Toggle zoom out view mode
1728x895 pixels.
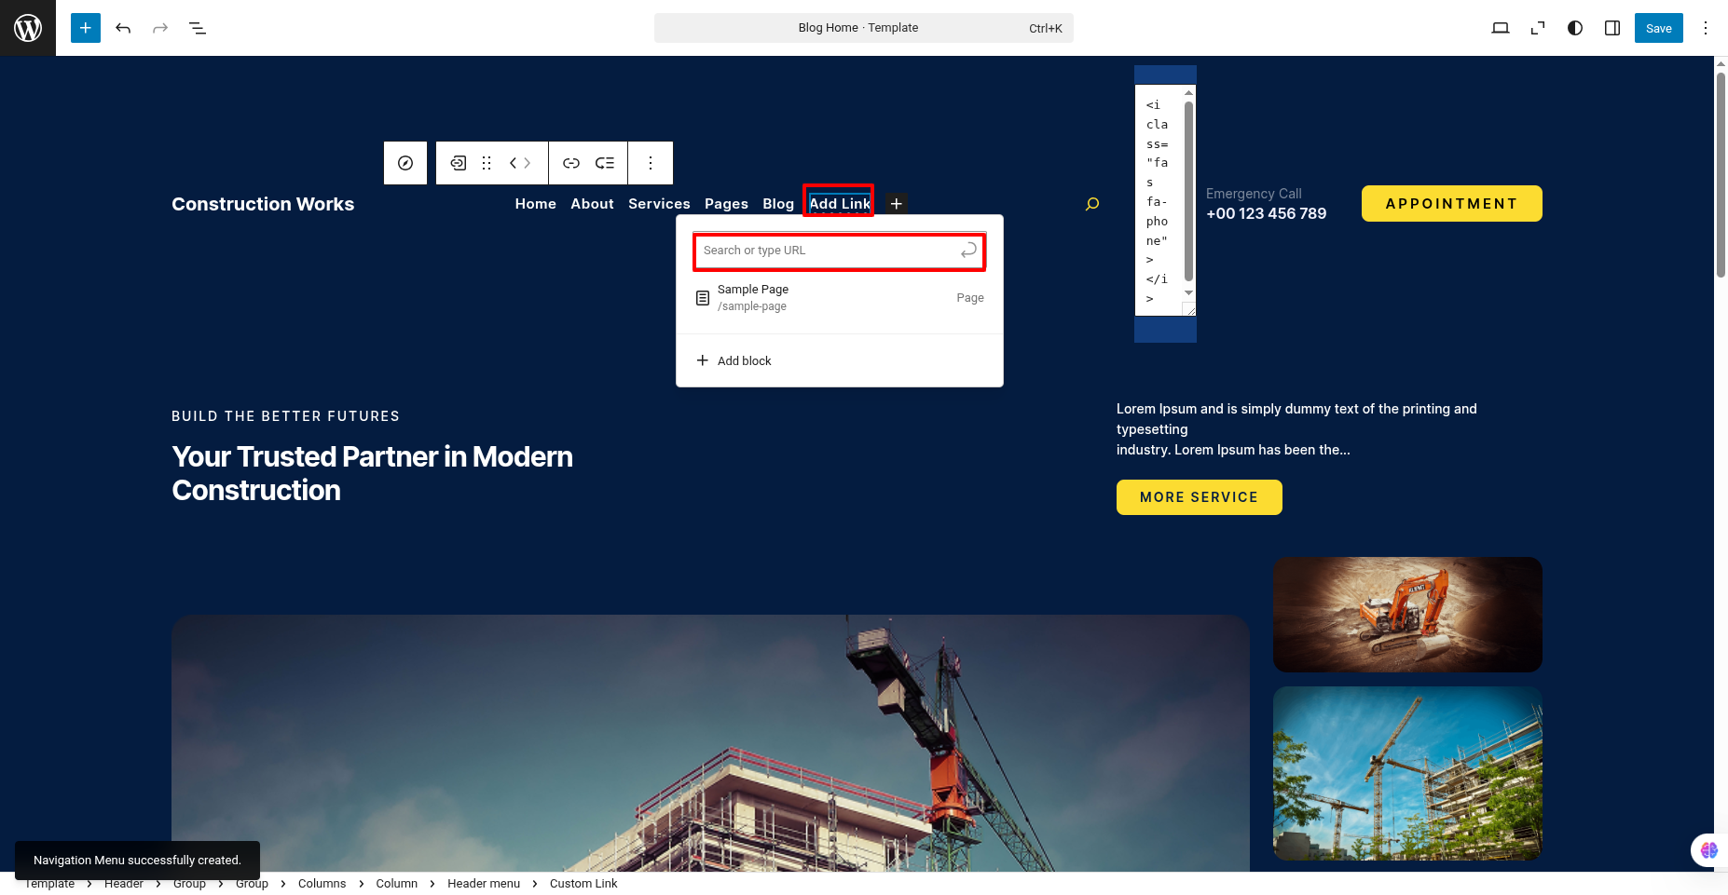[x=1538, y=28]
